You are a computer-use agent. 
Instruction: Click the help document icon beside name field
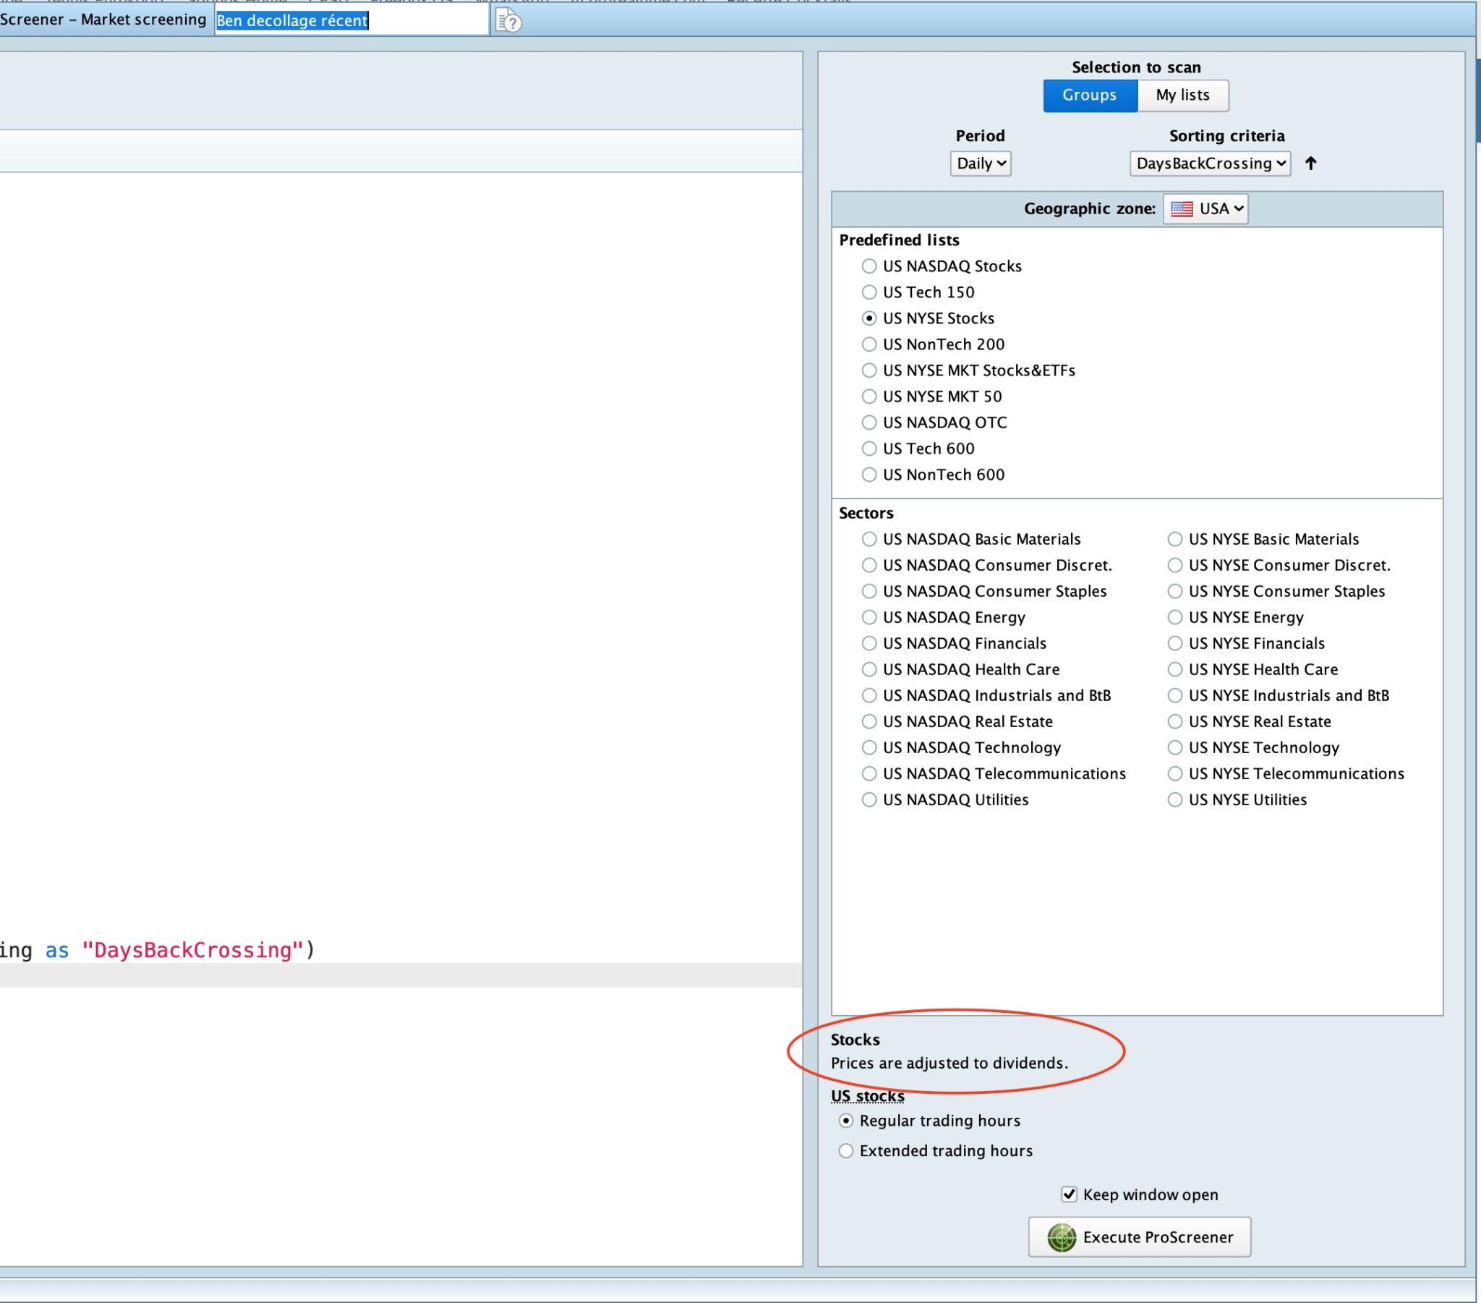508,21
